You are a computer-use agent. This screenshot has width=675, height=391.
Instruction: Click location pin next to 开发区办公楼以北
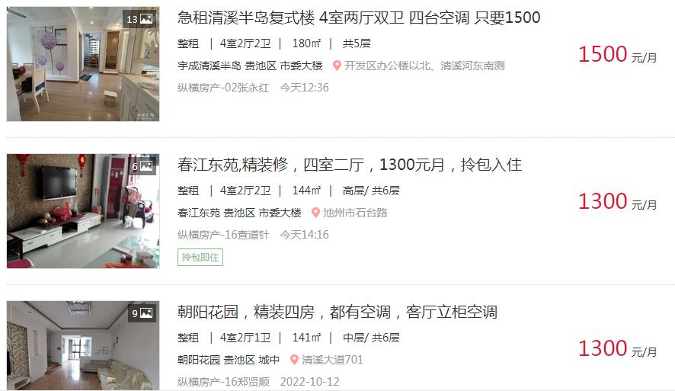pyautogui.click(x=337, y=66)
